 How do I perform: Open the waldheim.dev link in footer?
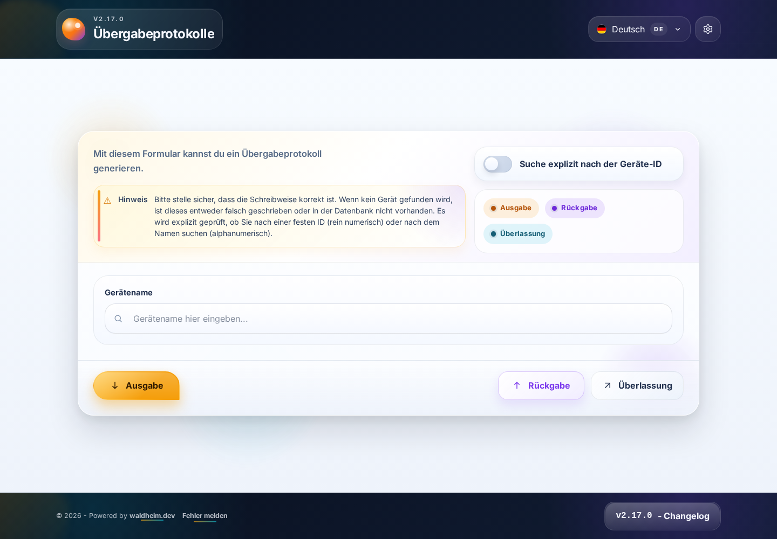152,516
